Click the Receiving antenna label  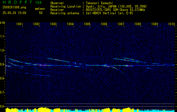65,13
